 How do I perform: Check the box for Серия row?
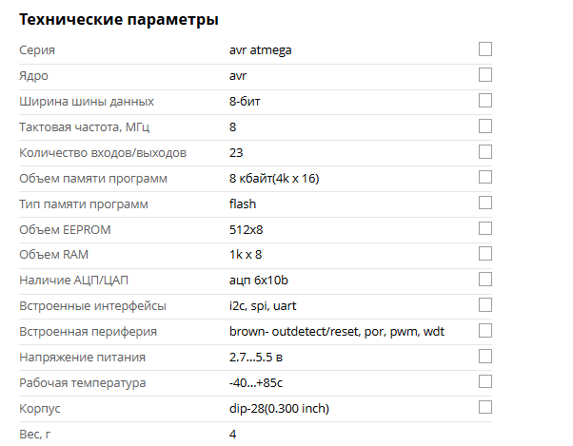click(485, 48)
